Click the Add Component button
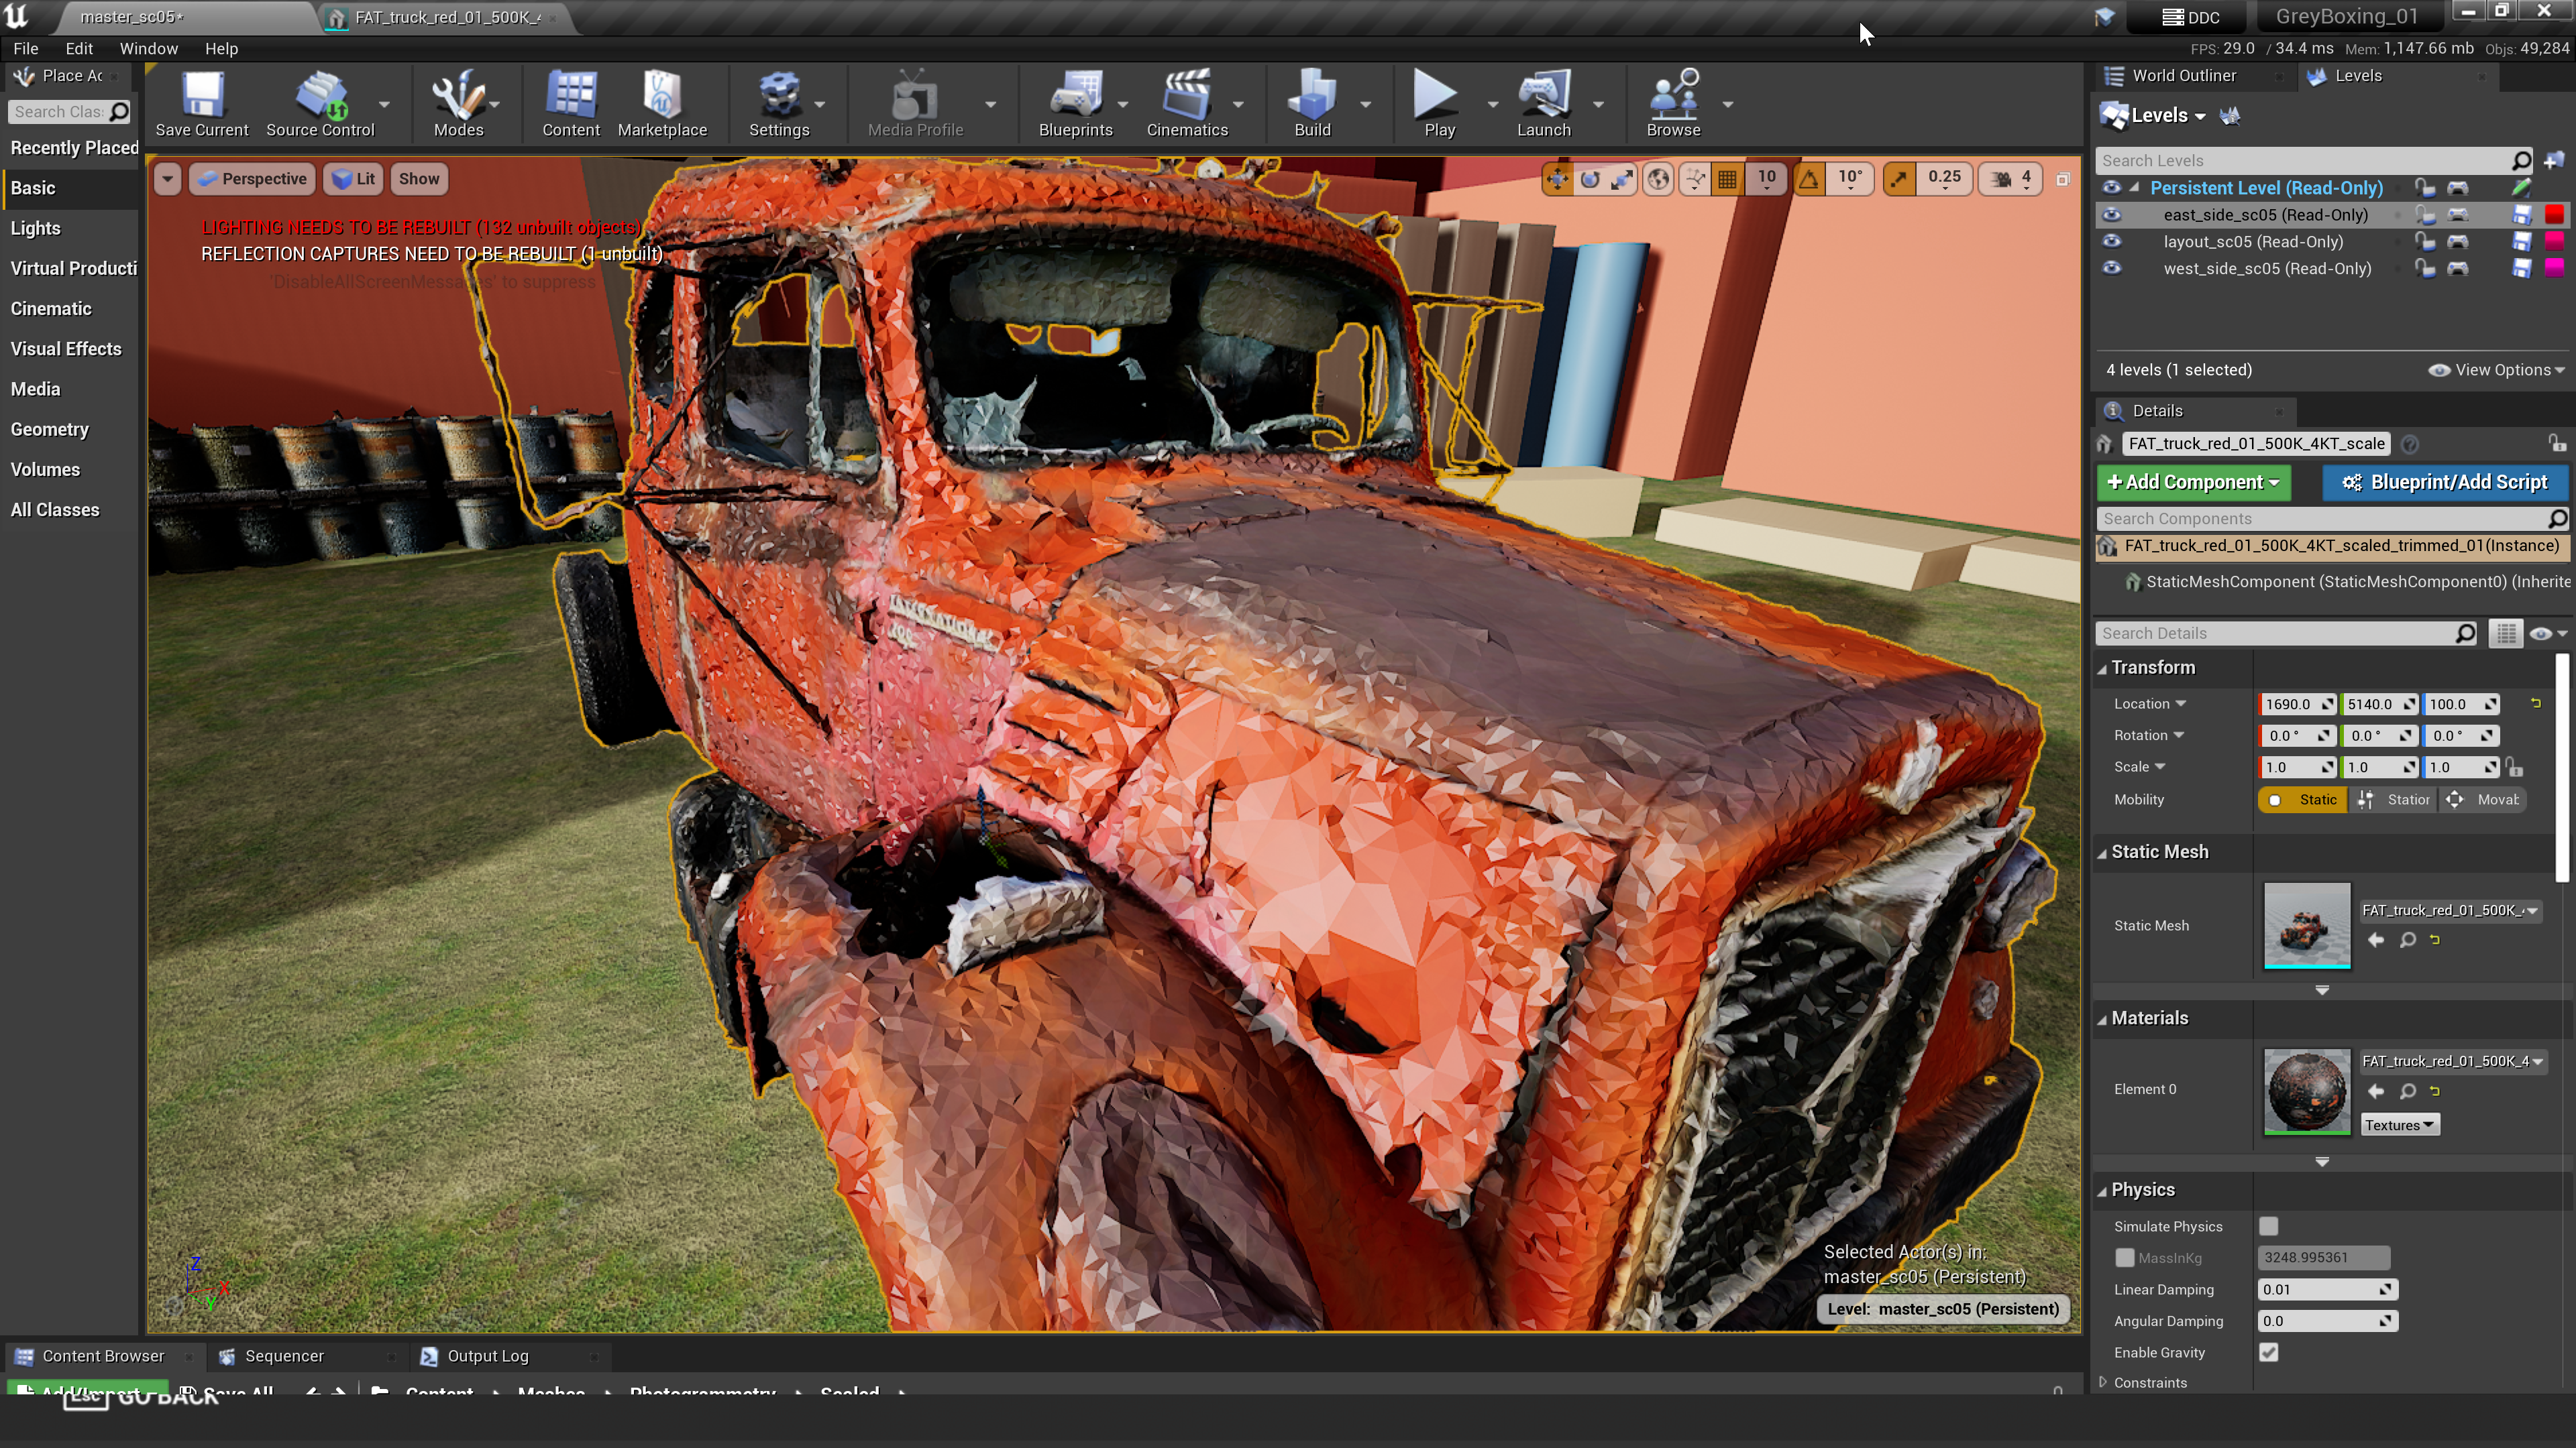The height and width of the screenshot is (1448, 2576). pos(2192,482)
